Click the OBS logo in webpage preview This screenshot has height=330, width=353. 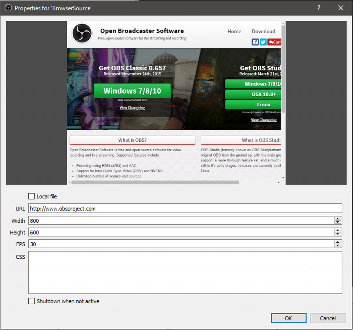click(x=82, y=33)
